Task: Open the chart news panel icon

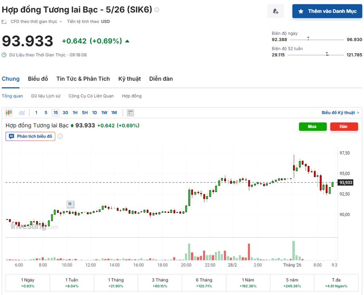Action: click(131, 113)
